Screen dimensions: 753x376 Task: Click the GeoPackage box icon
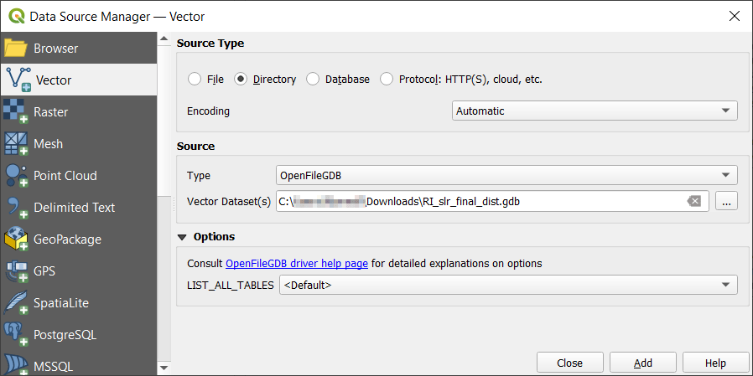click(x=16, y=239)
